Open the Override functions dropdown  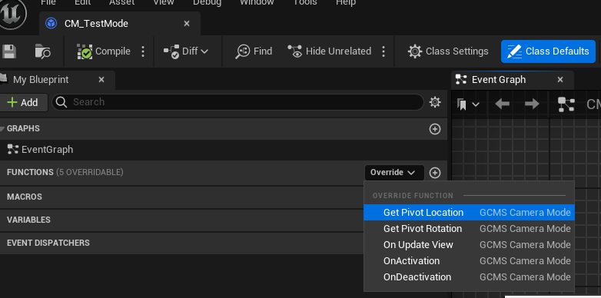click(394, 172)
